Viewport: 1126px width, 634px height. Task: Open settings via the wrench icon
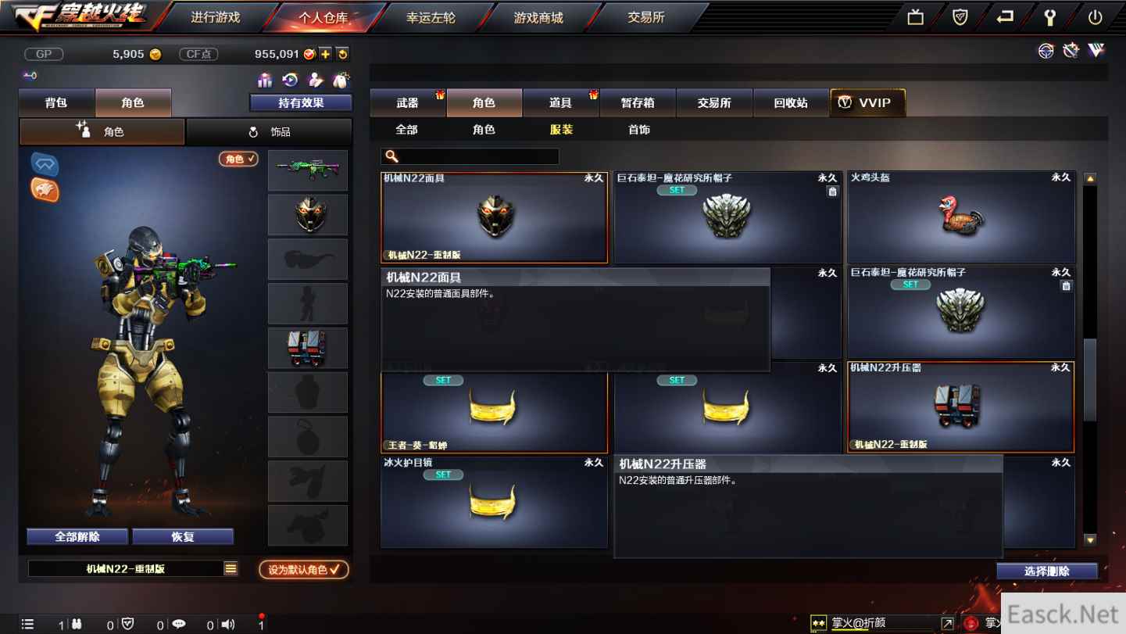tap(1050, 16)
